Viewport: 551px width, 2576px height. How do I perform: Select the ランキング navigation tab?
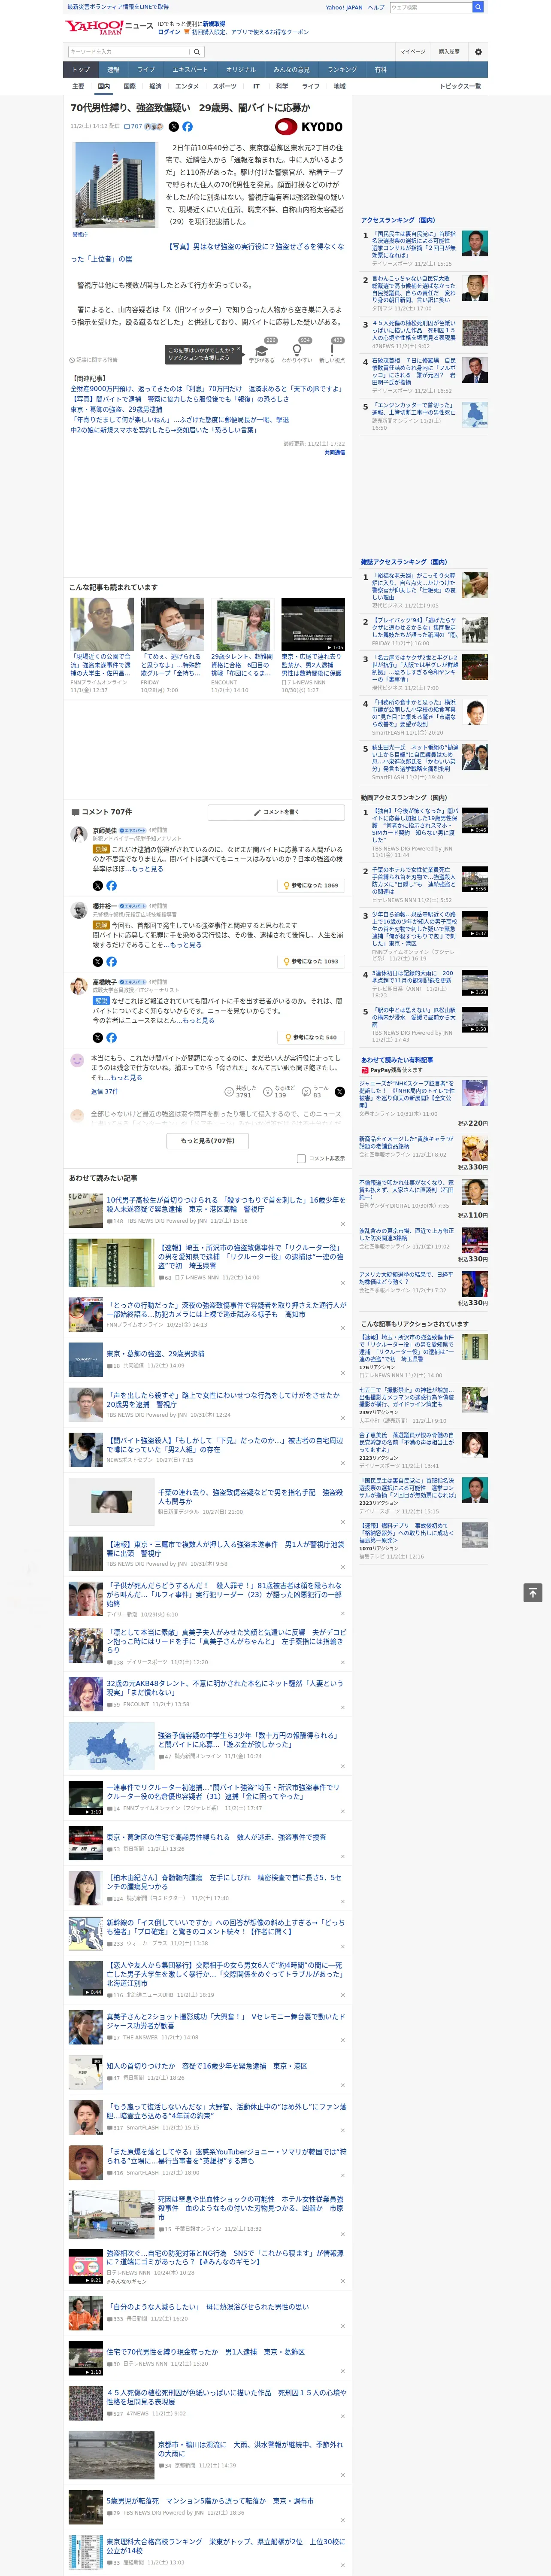342,69
